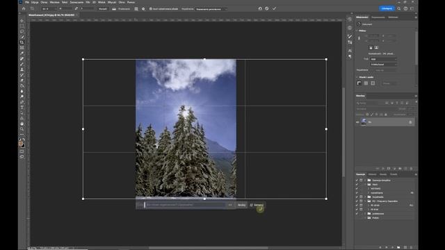Delete layer using Layers panel trash icon
The width and height of the screenshot is (445, 250).
pyautogui.click(x=411, y=169)
